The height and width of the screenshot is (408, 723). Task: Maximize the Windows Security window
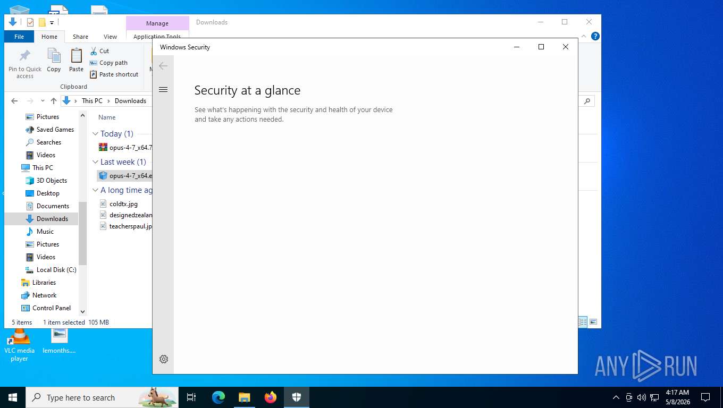(541, 47)
